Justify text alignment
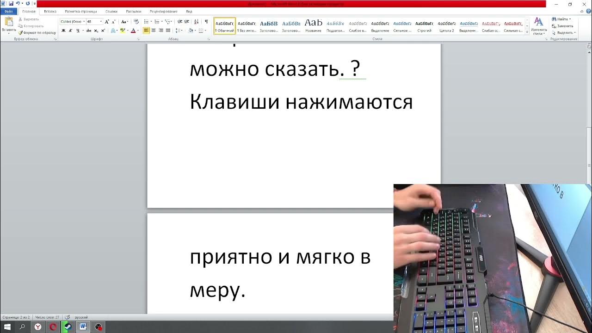 pos(168,31)
